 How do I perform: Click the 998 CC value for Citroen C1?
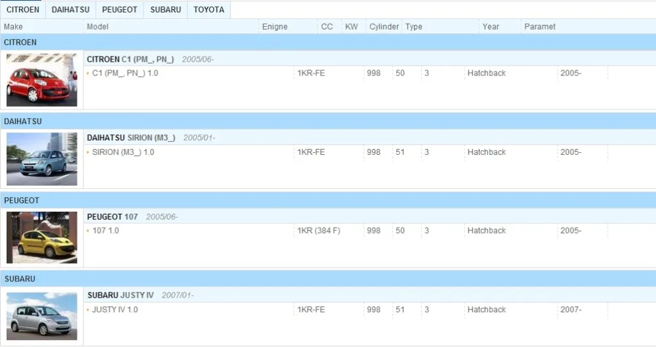click(374, 73)
